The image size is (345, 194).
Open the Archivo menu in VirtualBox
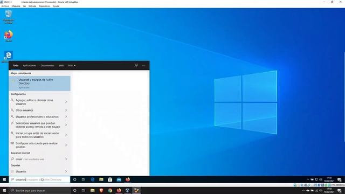(5, 6)
